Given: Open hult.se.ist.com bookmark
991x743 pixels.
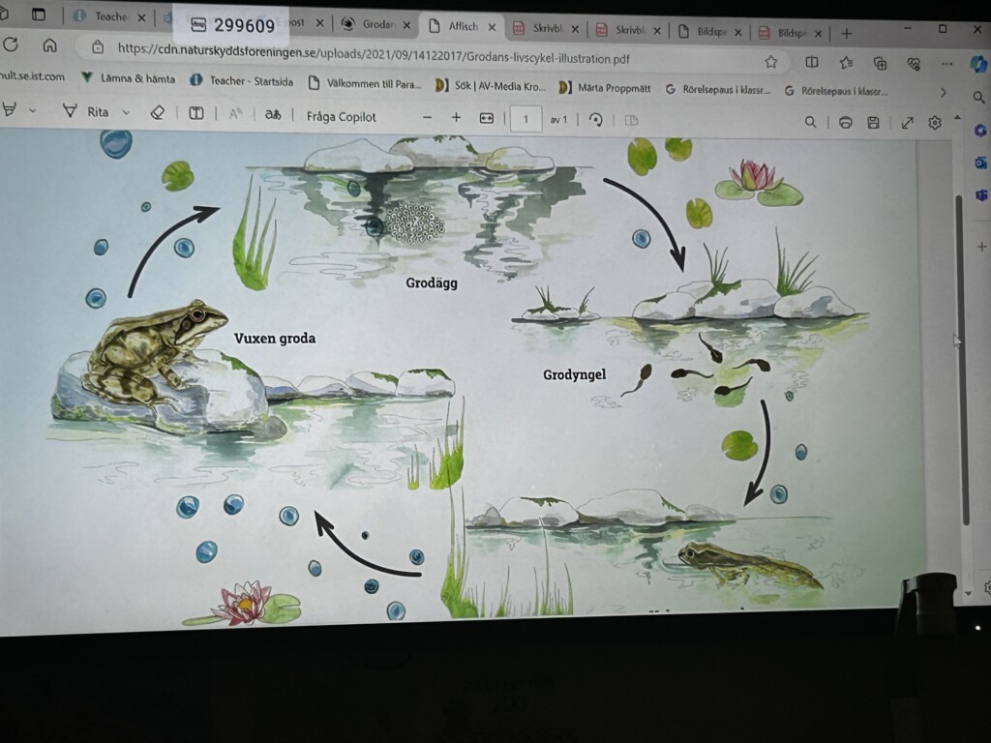Looking at the screenshot, I should (32, 75).
